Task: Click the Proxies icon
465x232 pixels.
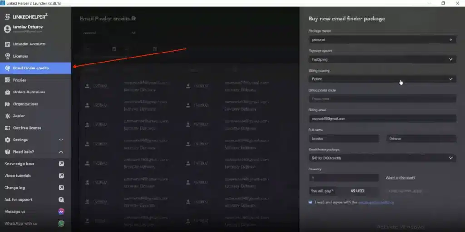Action: [x=7, y=80]
